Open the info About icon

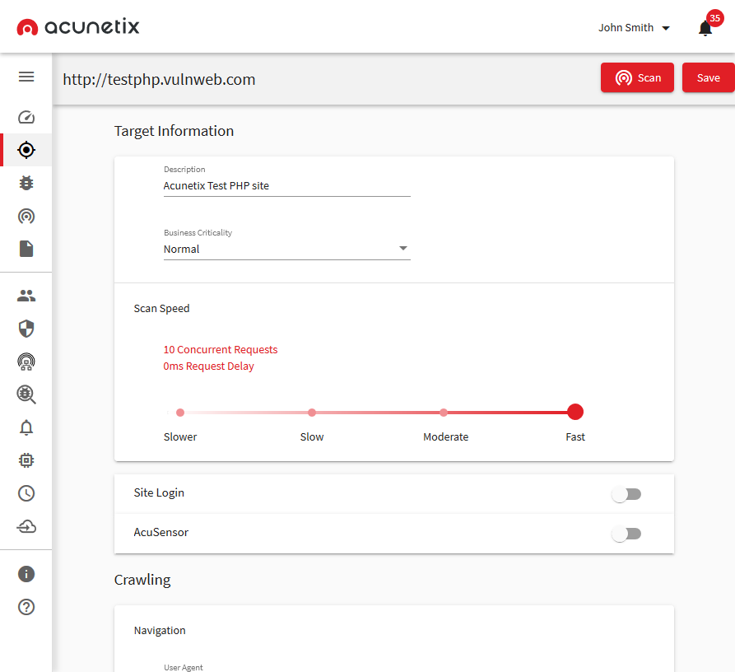click(x=26, y=574)
